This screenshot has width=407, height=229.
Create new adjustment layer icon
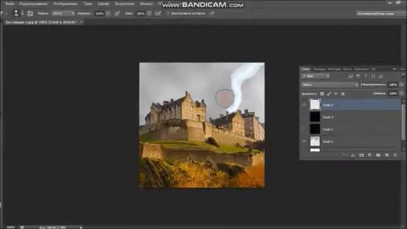(x=369, y=155)
